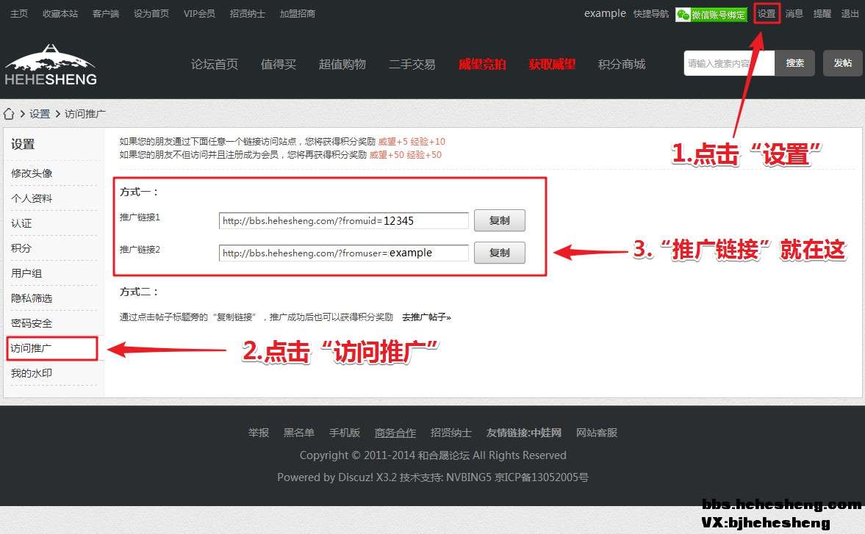This screenshot has width=865, height=534.
Task: Click the green WeChat account binding icon
Action: (x=711, y=14)
